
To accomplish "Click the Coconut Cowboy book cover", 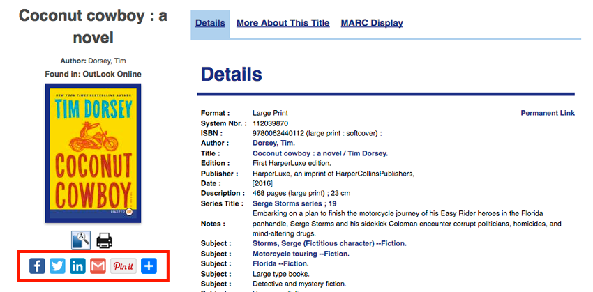I will coord(93,153).
